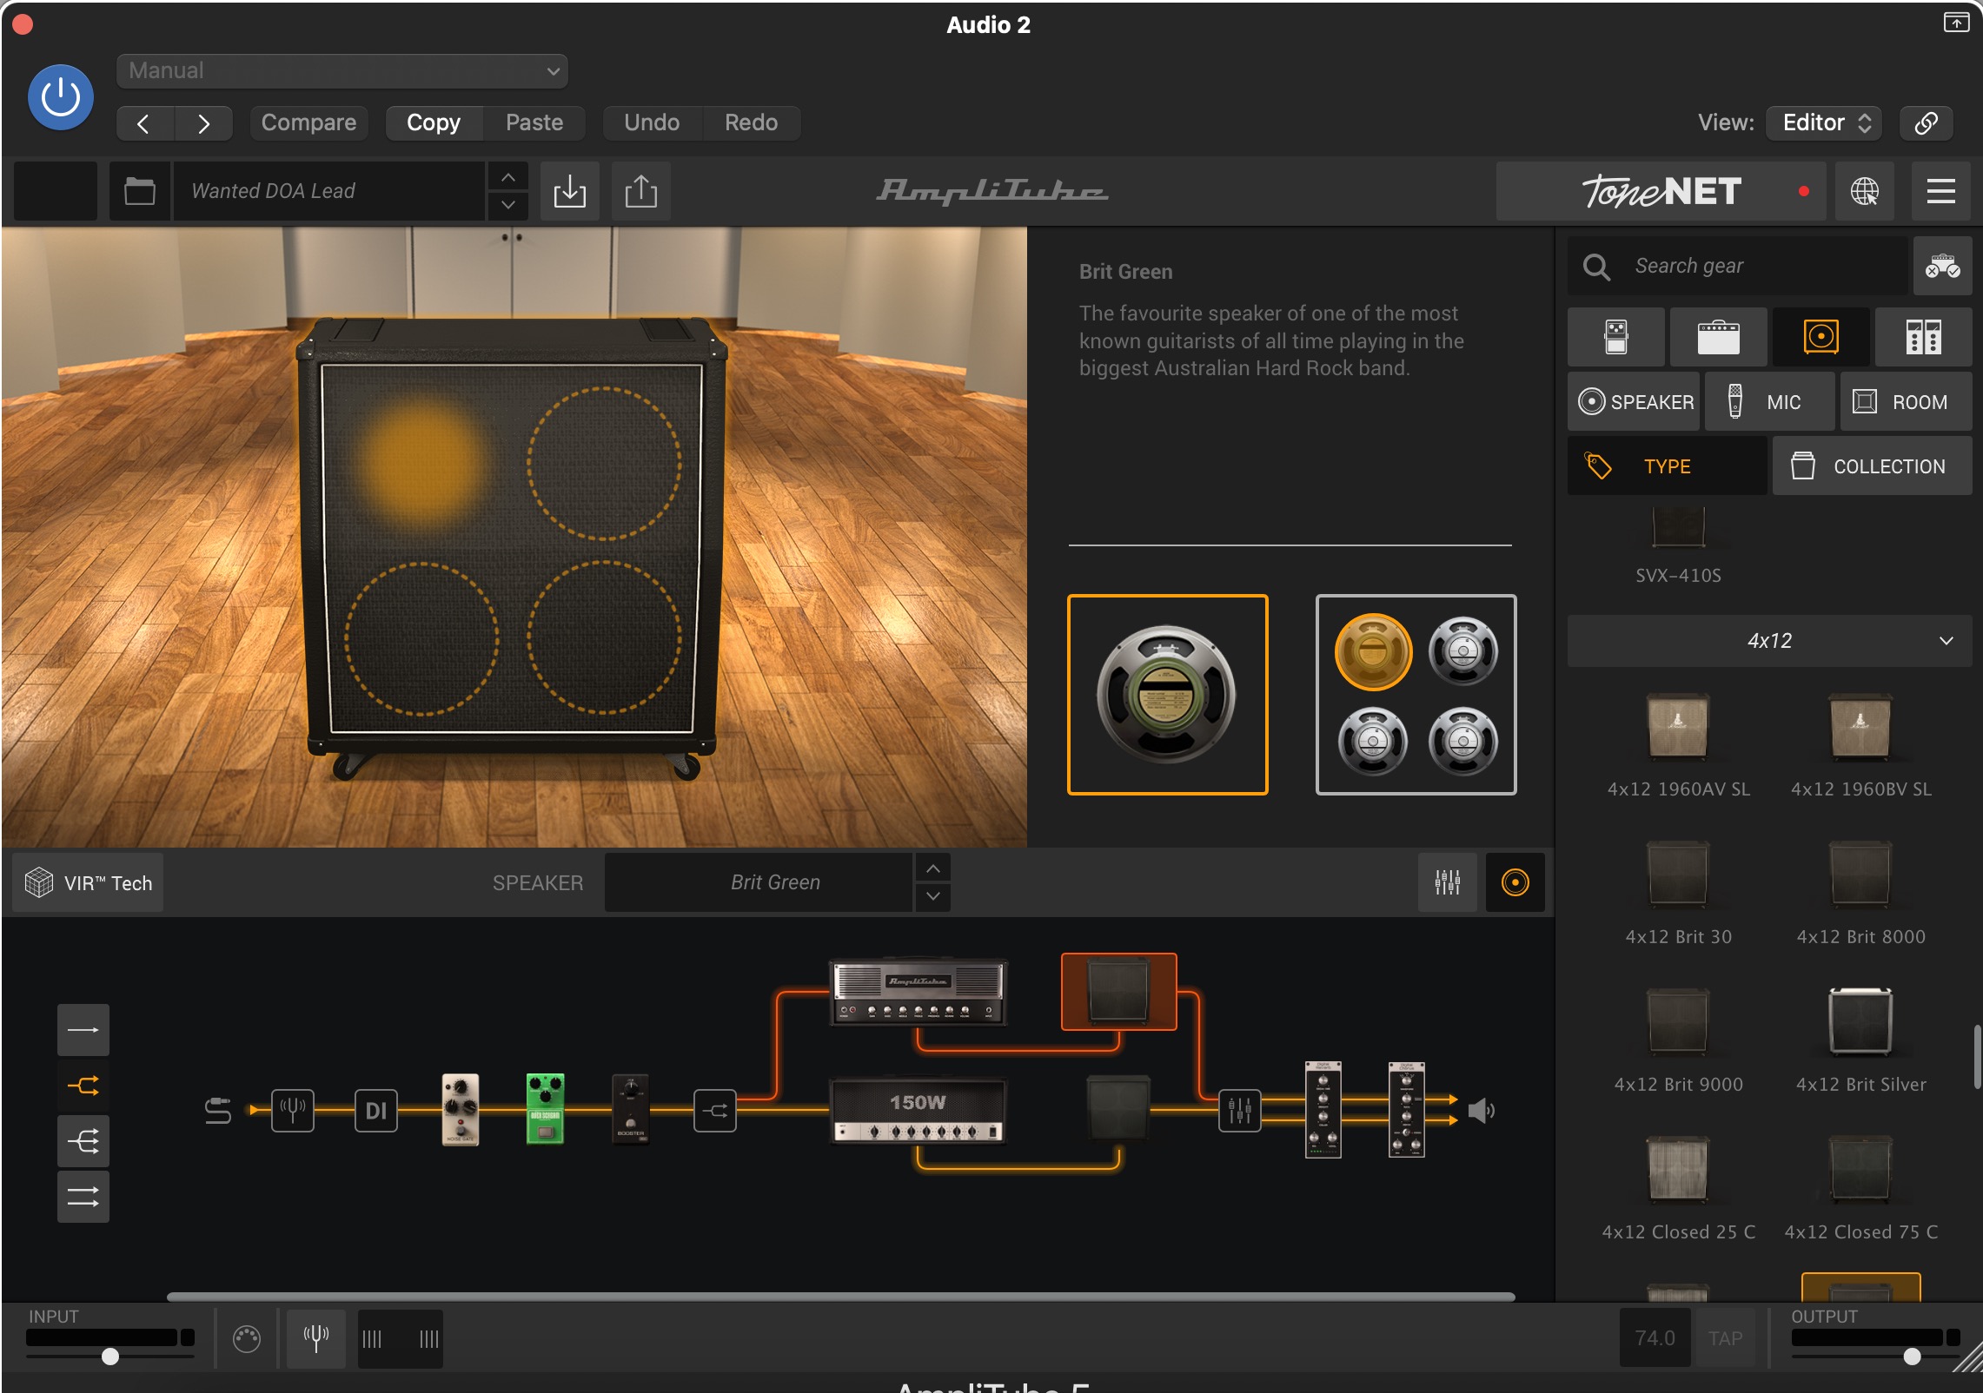1983x1393 pixels.
Task: Select the rack effects gear category icon
Action: (x=1923, y=337)
